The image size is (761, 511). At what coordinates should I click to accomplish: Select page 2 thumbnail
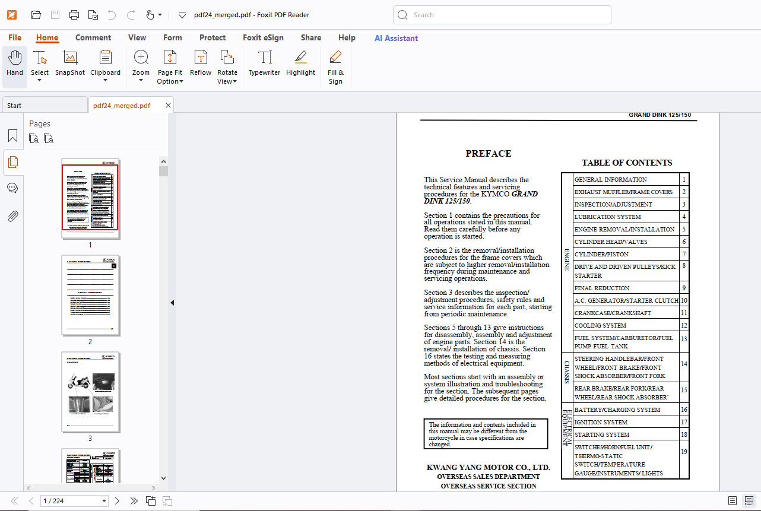(x=90, y=295)
